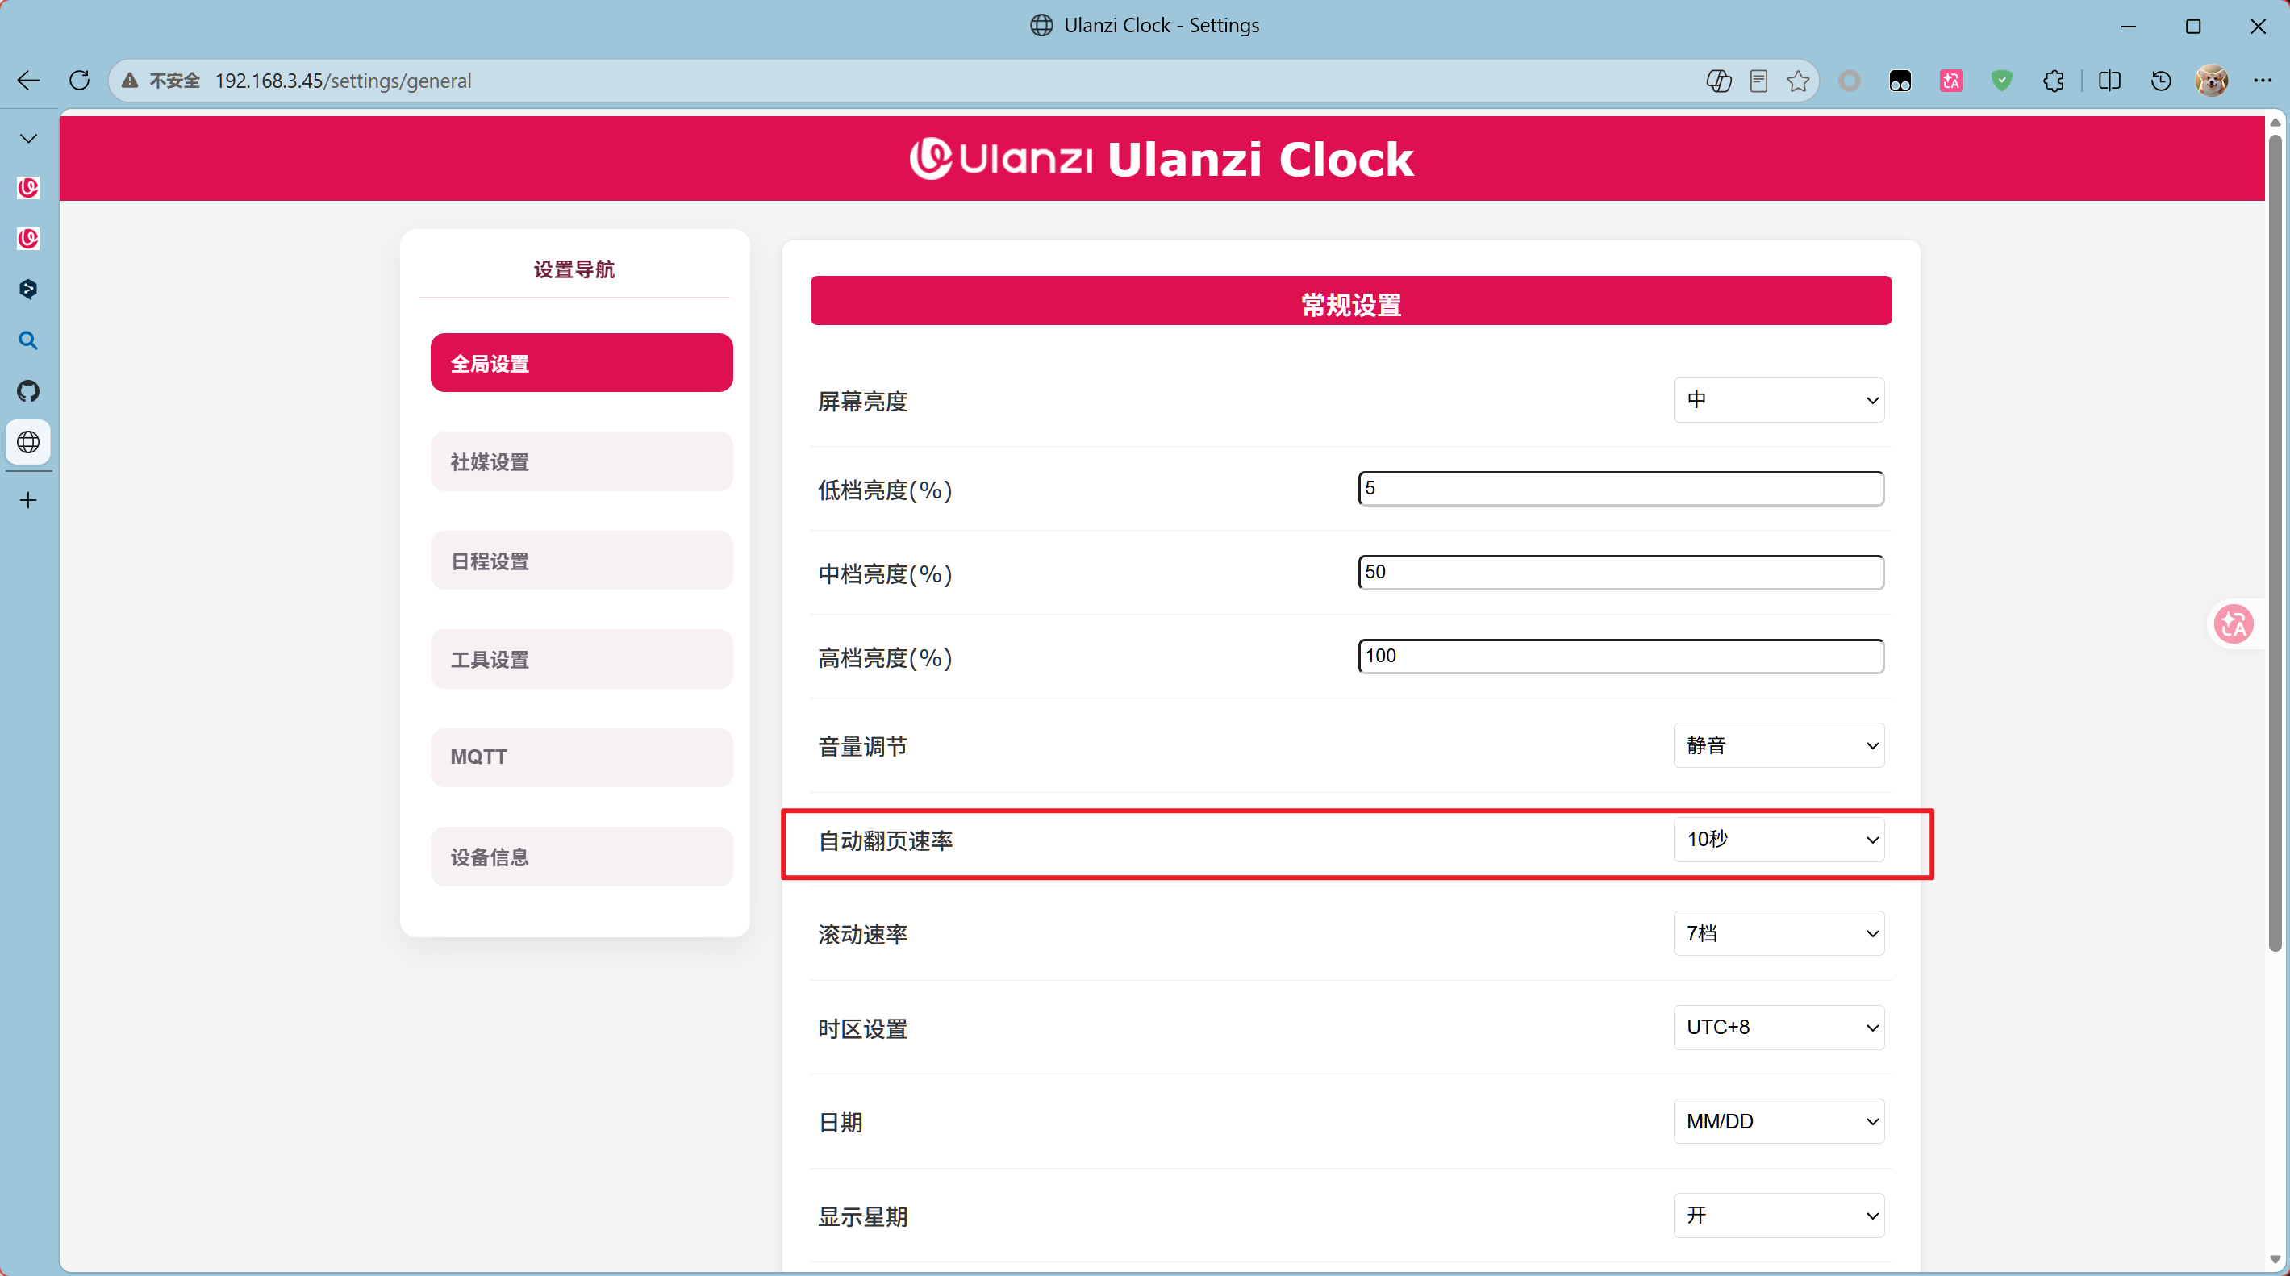Switch to the search magnifier vertical tab

click(28, 340)
